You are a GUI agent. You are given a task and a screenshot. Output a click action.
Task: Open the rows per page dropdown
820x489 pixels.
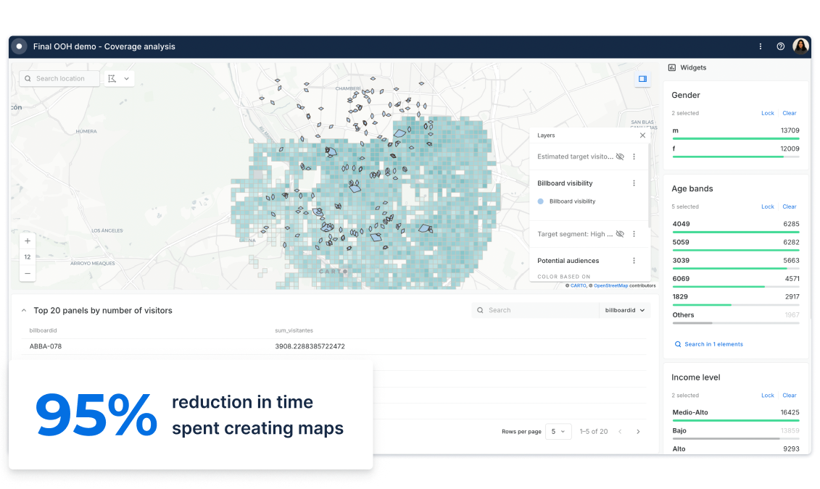(558, 431)
